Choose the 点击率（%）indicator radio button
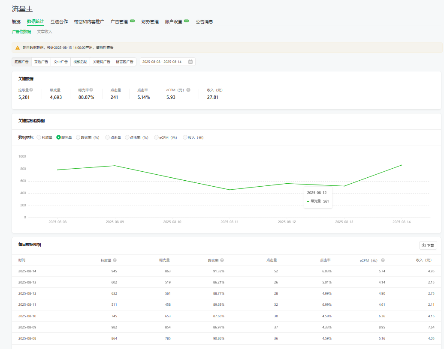 [127, 137]
